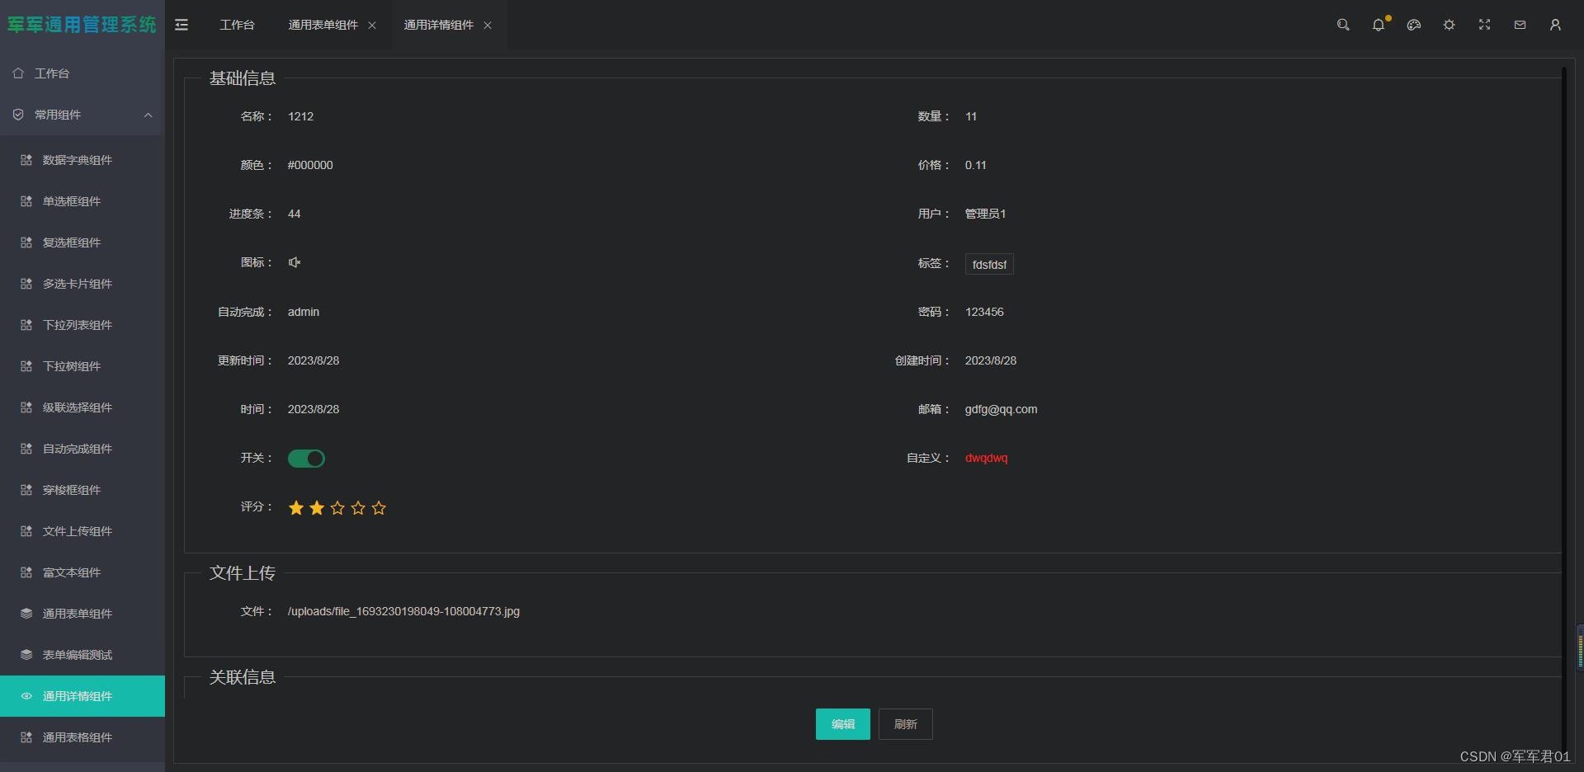Click the icon beside 复选框组件
The image size is (1584, 772).
pyautogui.click(x=26, y=242)
